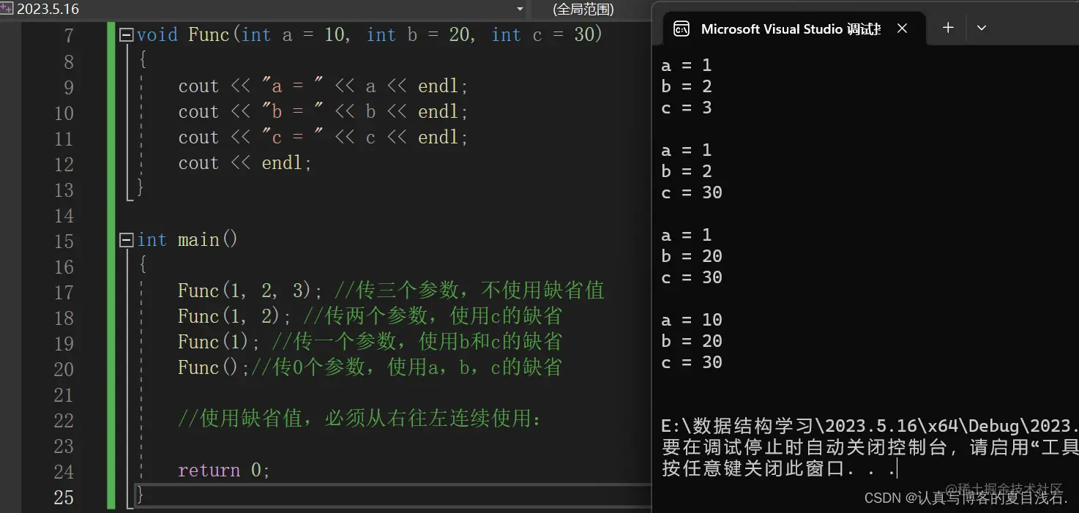Click the comment 传两个参数，使用c的缺省
This screenshot has width=1079, height=513.
coord(433,316)
